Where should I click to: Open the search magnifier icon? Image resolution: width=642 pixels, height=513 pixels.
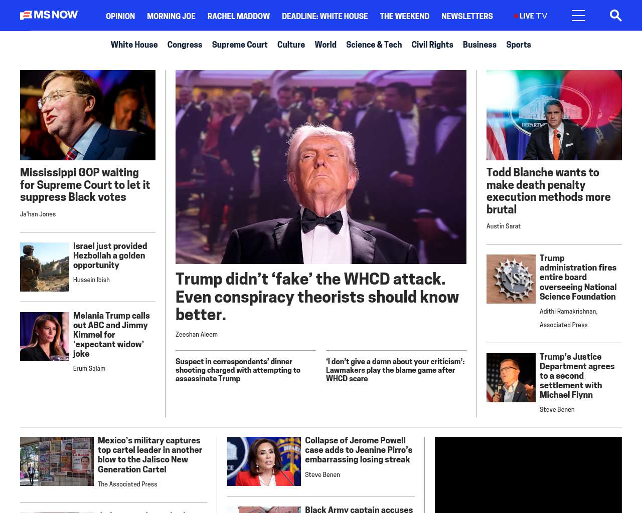pos(615,16)
